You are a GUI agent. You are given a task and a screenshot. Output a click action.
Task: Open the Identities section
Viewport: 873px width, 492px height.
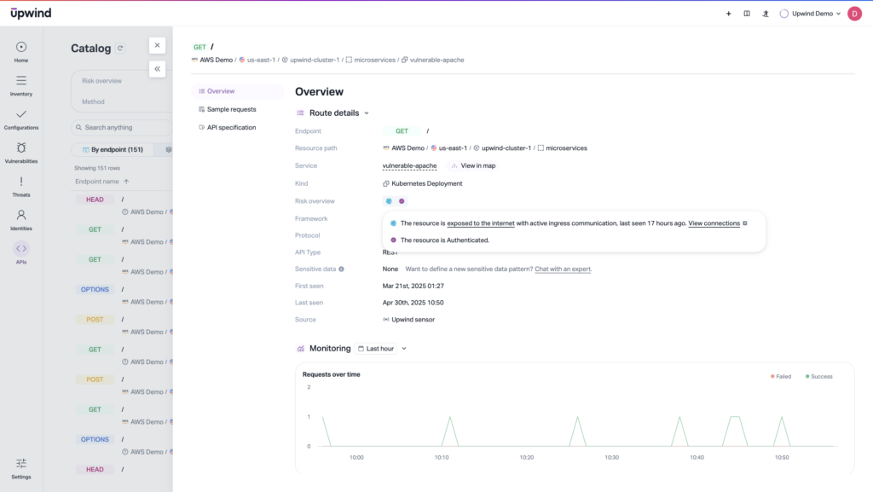coord(20,218)
